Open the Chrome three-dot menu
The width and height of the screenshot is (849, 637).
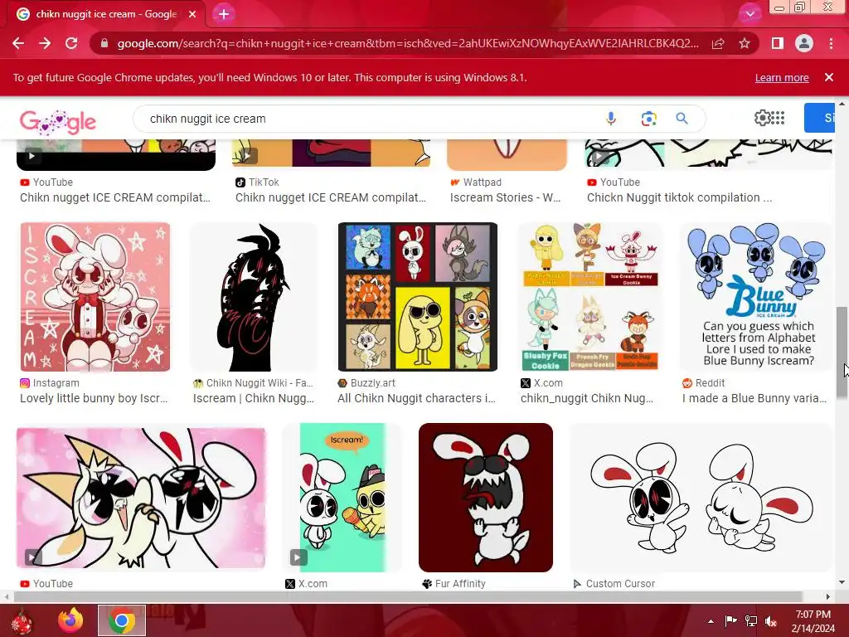831,43
